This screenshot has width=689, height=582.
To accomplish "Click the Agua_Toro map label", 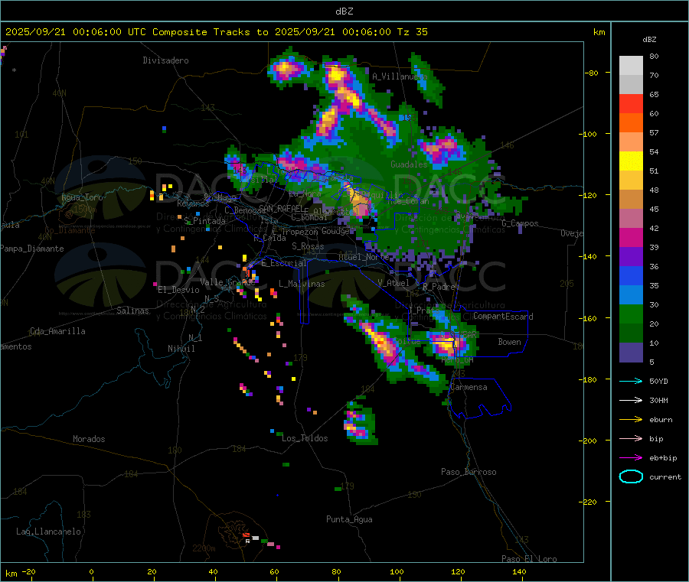I will tap(82, 197).
